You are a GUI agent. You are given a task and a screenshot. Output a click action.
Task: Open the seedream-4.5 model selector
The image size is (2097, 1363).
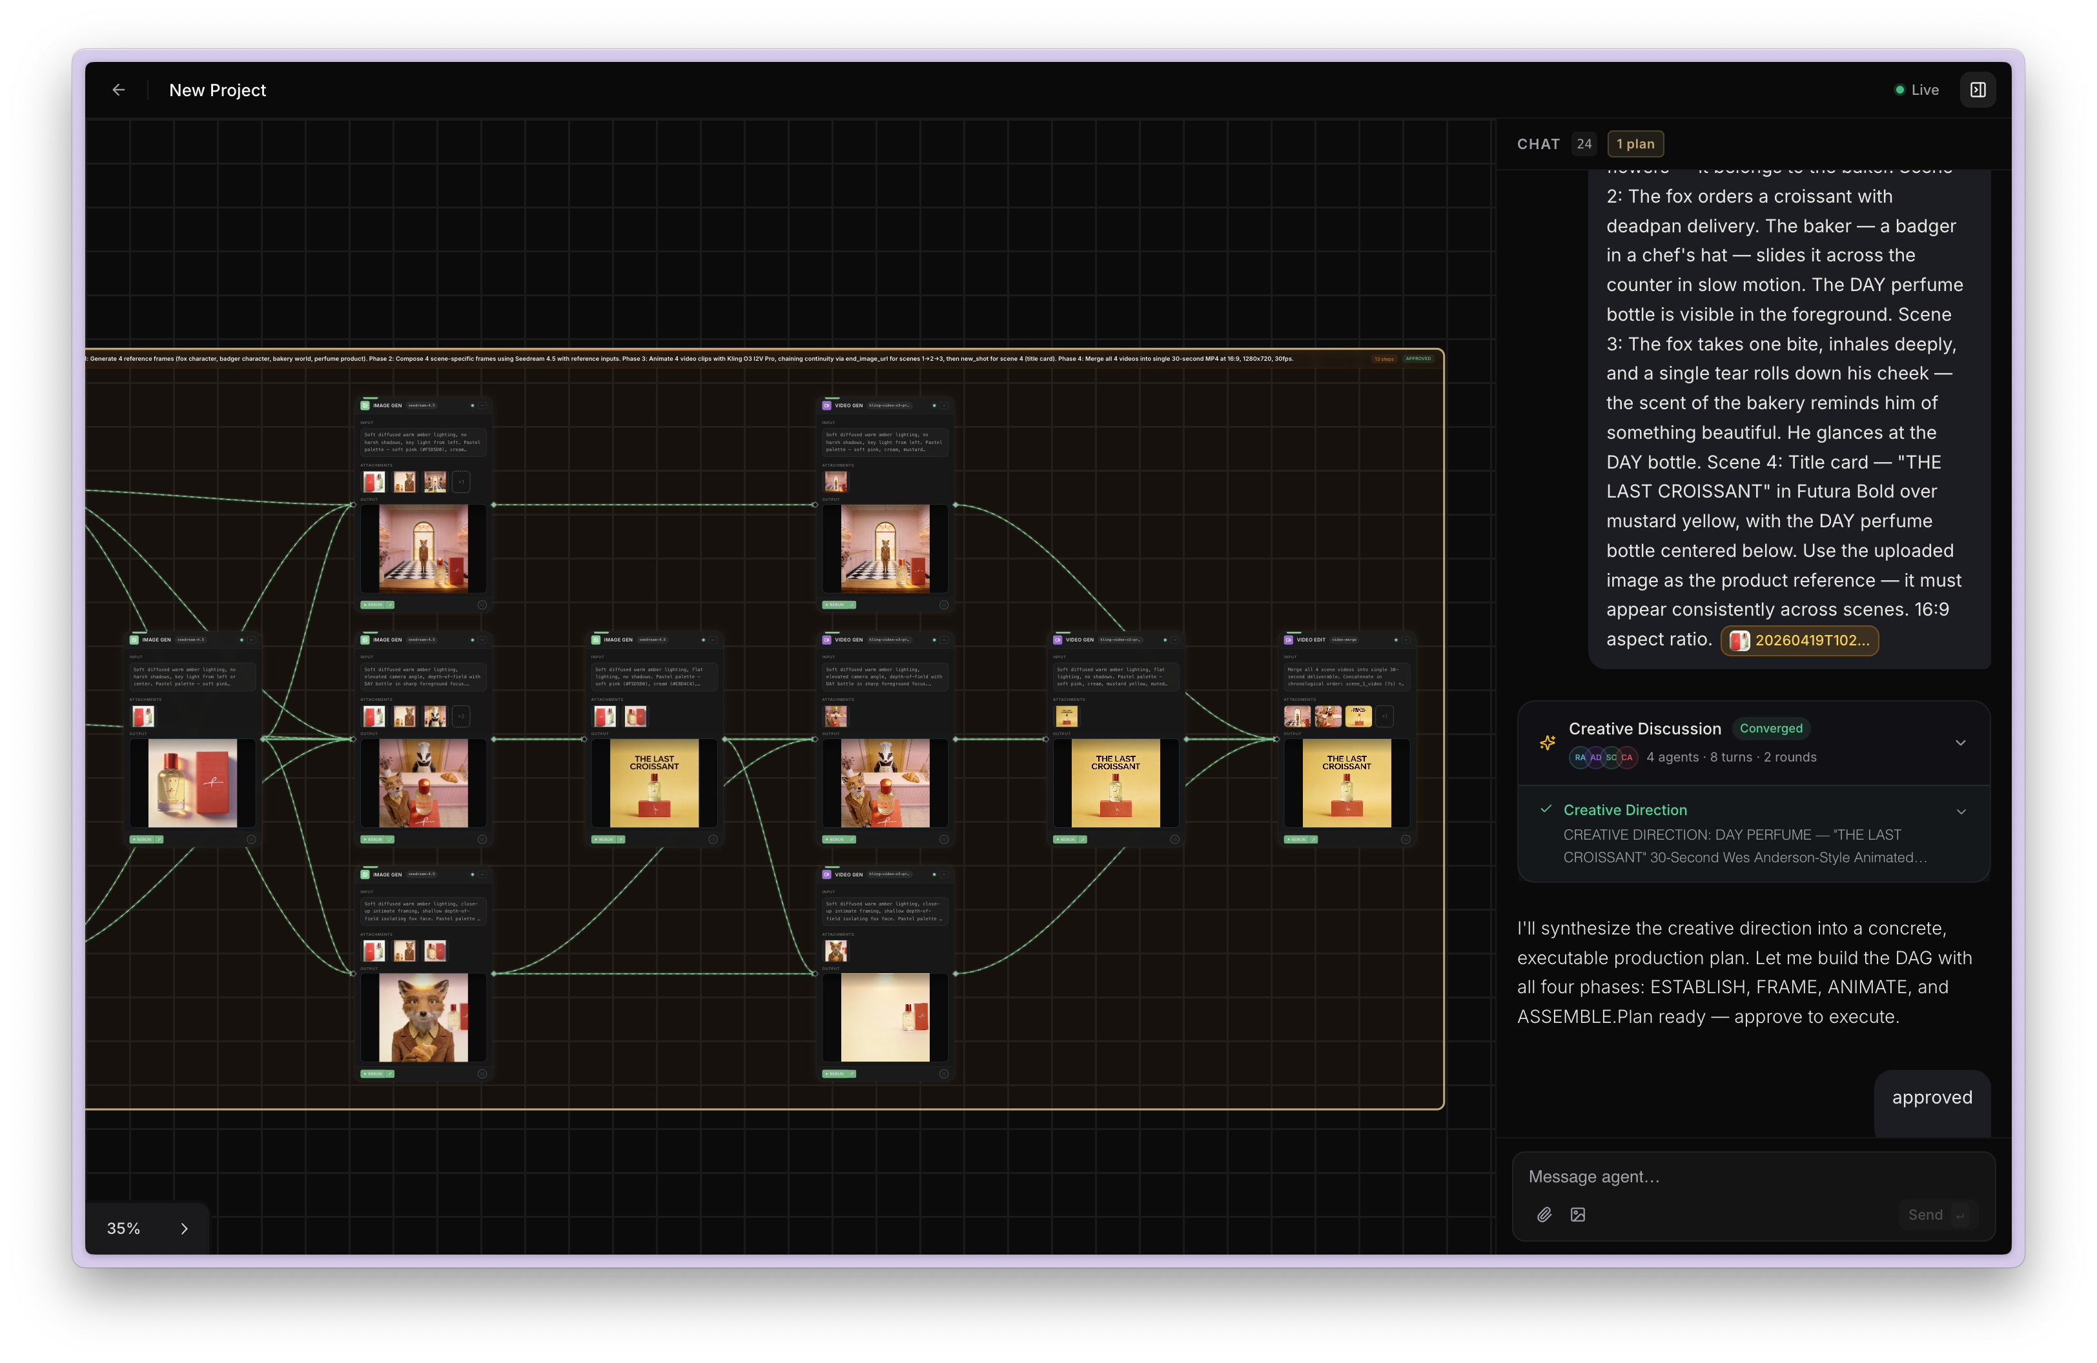point(421,406)
